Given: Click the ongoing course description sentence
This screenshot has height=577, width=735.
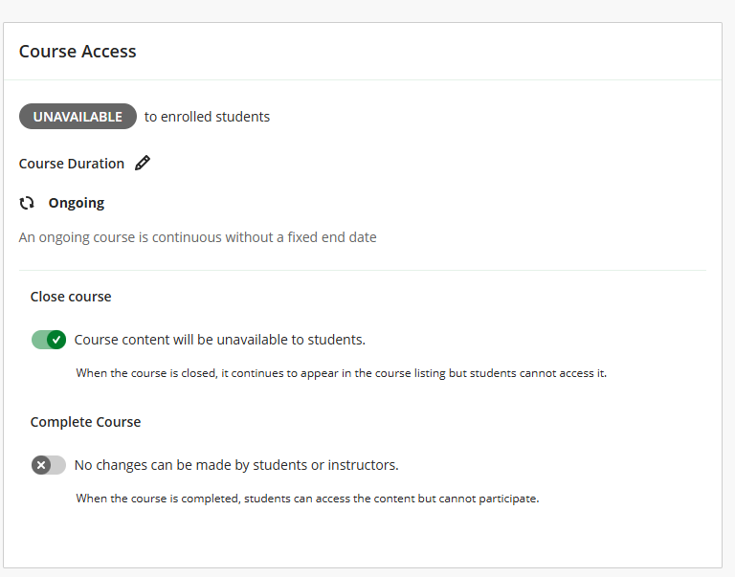Looking at the screenshot, I should (x=197, y=237).
